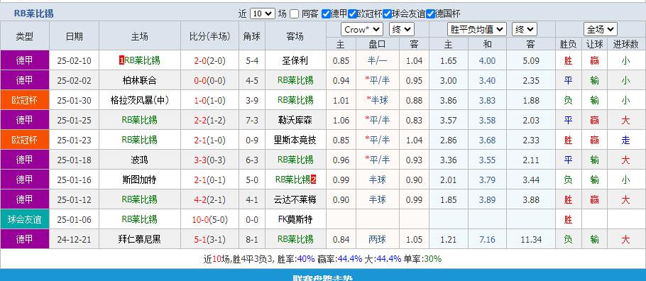The height and width of the screenshot is (281, 646).
Task: Click the 德甲 league tag dated 25-02-10
Action: [x=25, y=60]
